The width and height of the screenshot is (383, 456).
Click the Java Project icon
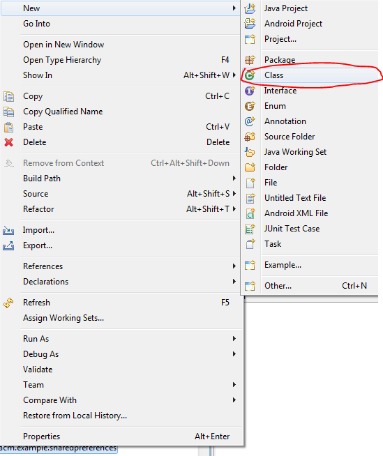coord(250,8)
